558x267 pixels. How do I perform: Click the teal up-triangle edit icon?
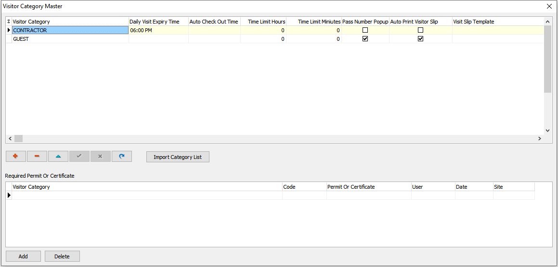pos(58,157)
